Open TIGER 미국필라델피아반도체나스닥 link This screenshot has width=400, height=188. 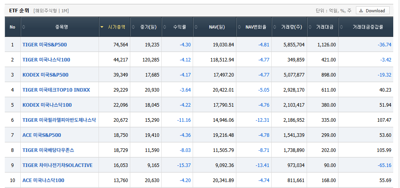(x=59, y=120)
